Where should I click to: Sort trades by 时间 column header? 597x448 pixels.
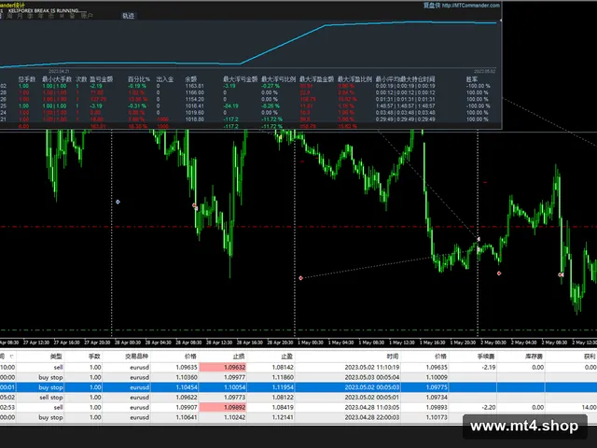pos(393,357)
